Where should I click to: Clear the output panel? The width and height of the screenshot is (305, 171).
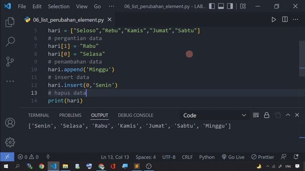256,115
